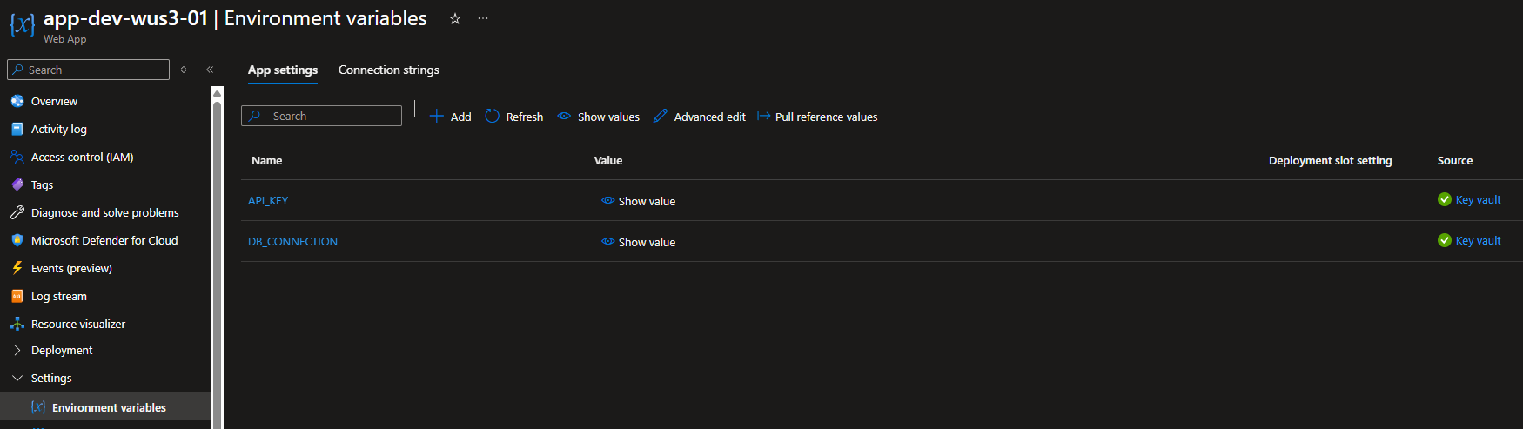This screenshot has height=429, width=1523.
Task: Click the Access control (IAM) icon
Action: [x=17, y=157]
